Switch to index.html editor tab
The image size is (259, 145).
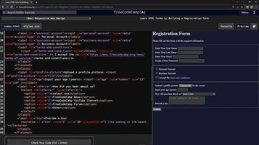point(12,26)
